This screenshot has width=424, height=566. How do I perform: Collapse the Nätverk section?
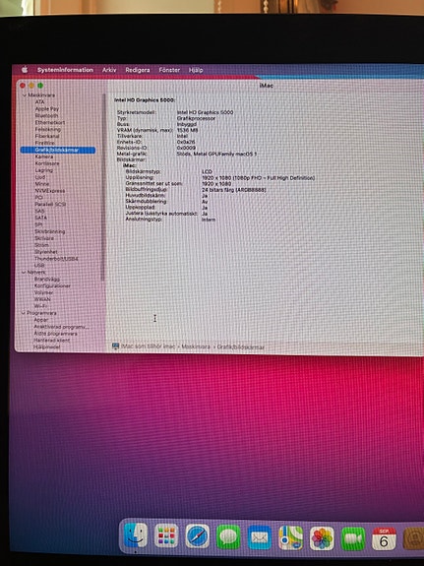[24, 272]
